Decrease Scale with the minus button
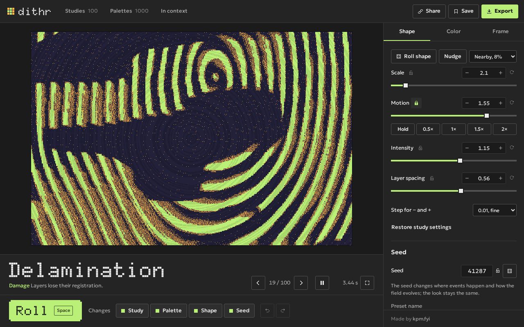524x327 pixels. tap(467, 73)
